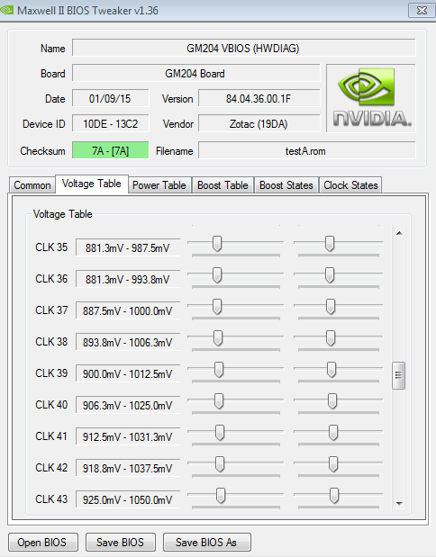This screenshot has width=436, height=557.
Task: Click CLK 40 voltage range 906.3mV - 1025.0mV
Action: (x=128, y=405)
